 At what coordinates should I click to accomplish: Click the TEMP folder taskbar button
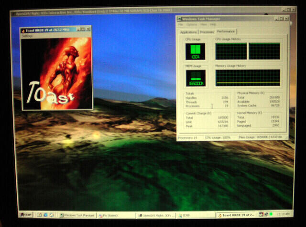196,216
